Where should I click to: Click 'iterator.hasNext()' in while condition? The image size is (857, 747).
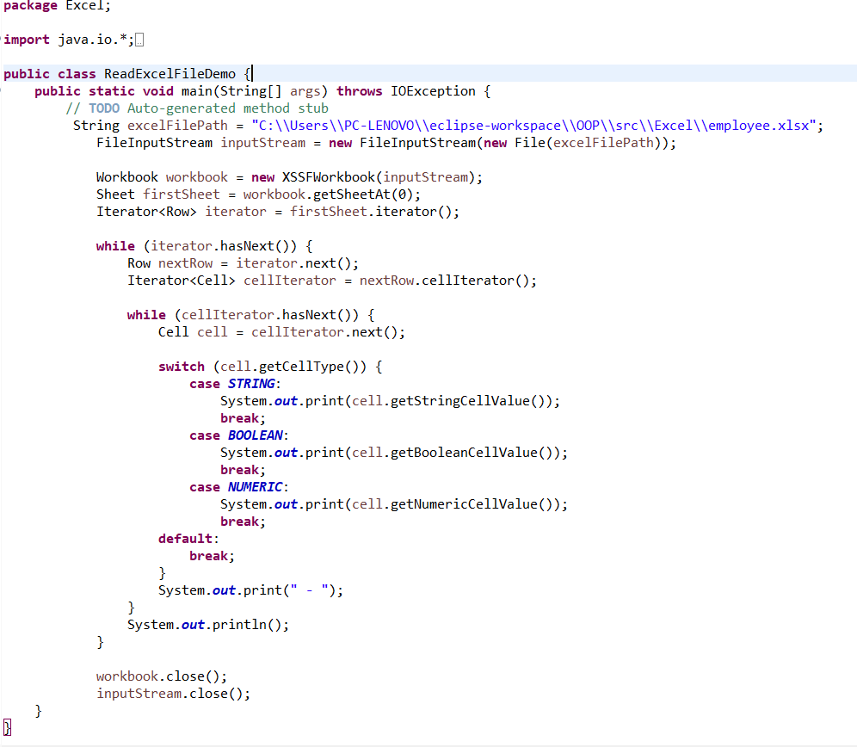(224, 246)
